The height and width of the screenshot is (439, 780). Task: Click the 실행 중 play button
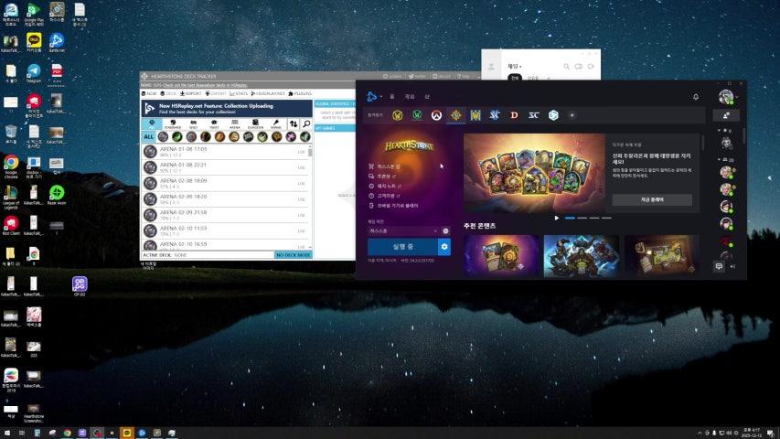pos(402,247)
